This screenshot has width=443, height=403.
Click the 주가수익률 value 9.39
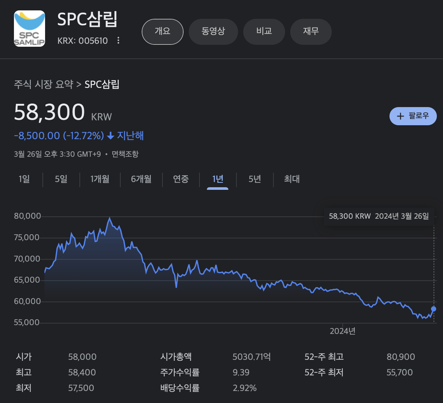241,372
